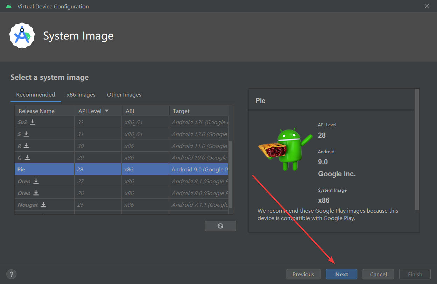The height and width of the screenshot is (284, 437).
Task: Click the Pie details panel scrollbar
Action: tap(417, 149)
